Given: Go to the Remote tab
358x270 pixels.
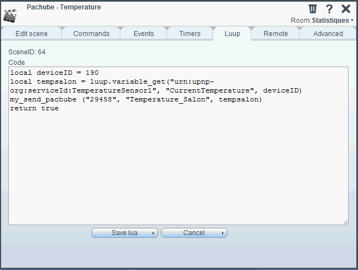Looking at the screenshot, I should 276,33.
